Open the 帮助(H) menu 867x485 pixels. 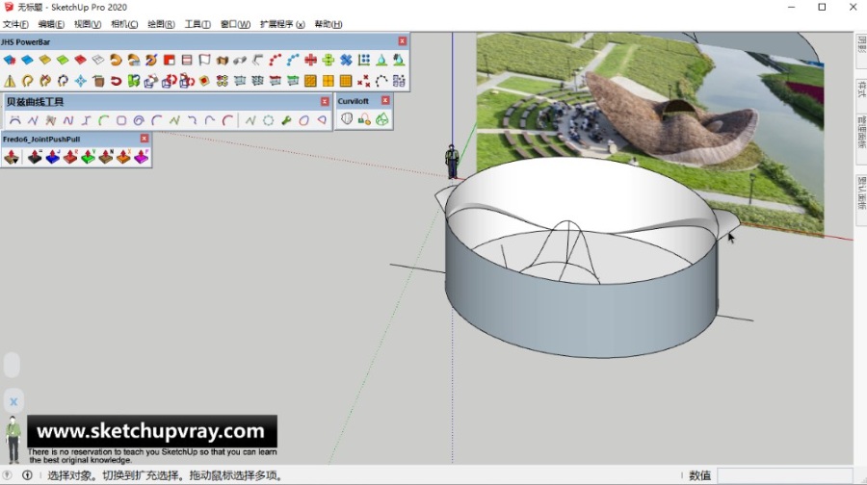pos(328,24)
